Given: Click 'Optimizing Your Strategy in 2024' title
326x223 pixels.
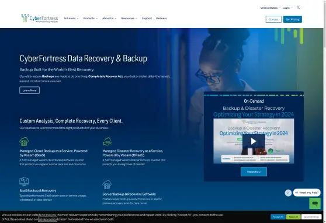Looking at the screenshot, I should click(254, 114).
